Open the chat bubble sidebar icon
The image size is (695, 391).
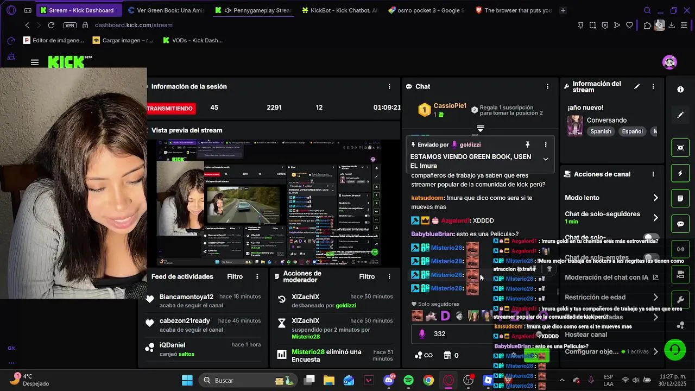coord(680,224)
